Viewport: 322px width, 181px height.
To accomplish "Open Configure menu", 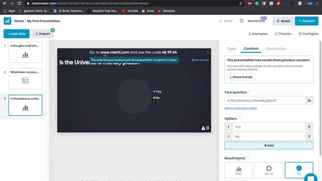I will (x=308, y=34).
